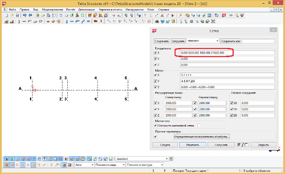
Task: Click the Save floppy disk icon
Action: click(17, 16)
